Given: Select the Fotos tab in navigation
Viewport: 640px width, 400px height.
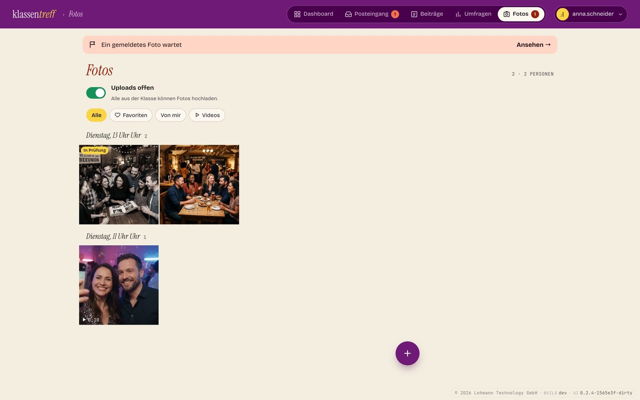Looking at the screenshot, I should coord(521,14).
